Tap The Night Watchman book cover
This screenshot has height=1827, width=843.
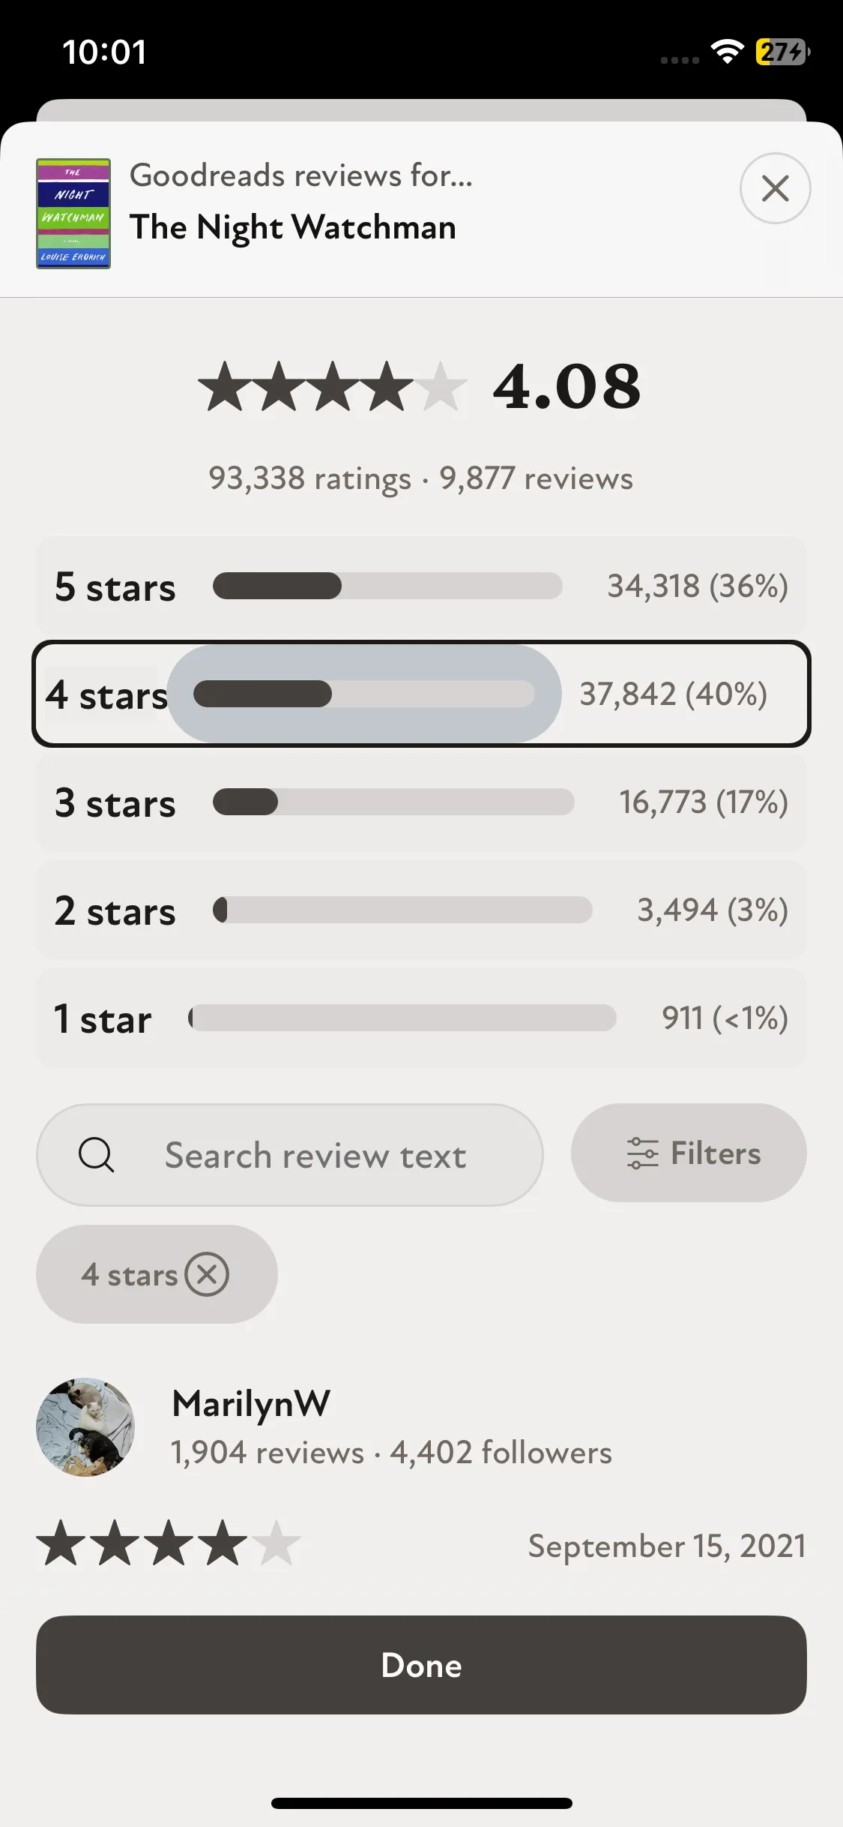coord(73,214)
